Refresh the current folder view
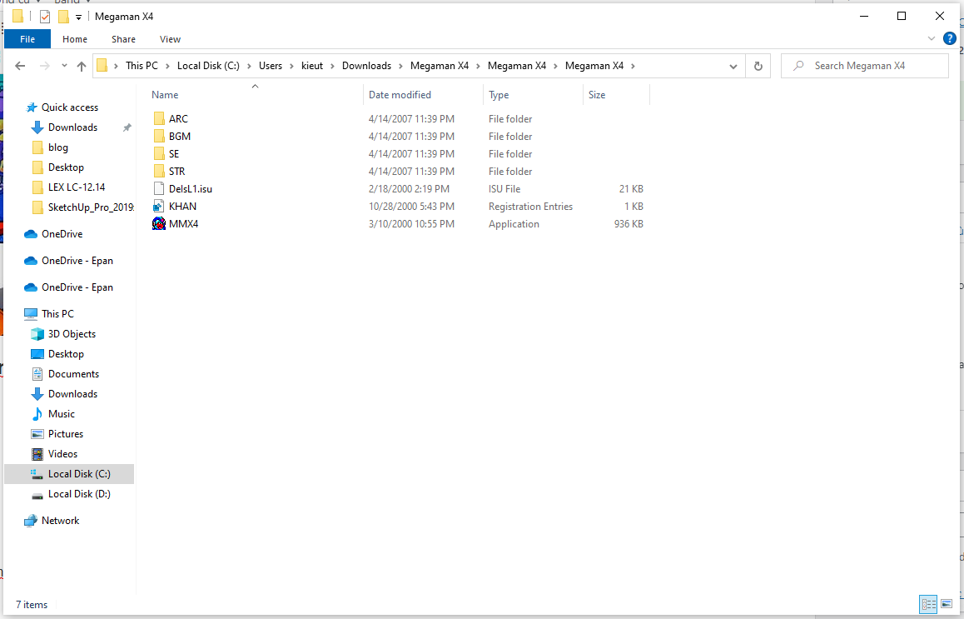The height and width of the screenshot is (619, 964). (x=758, y=66)
